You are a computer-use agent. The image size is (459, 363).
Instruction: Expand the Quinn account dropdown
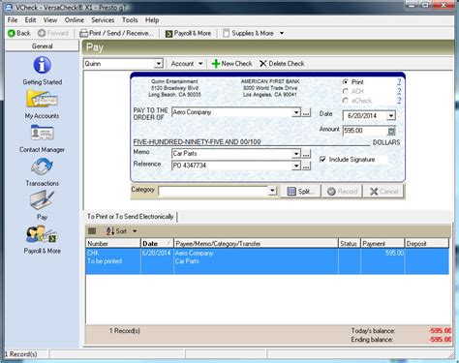pos(159,64)
